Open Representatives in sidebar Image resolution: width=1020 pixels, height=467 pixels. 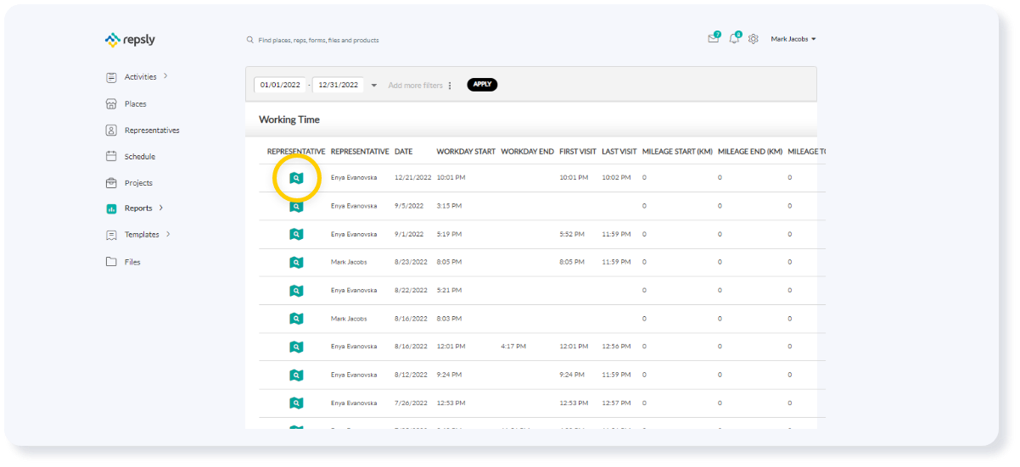(151, 131)
